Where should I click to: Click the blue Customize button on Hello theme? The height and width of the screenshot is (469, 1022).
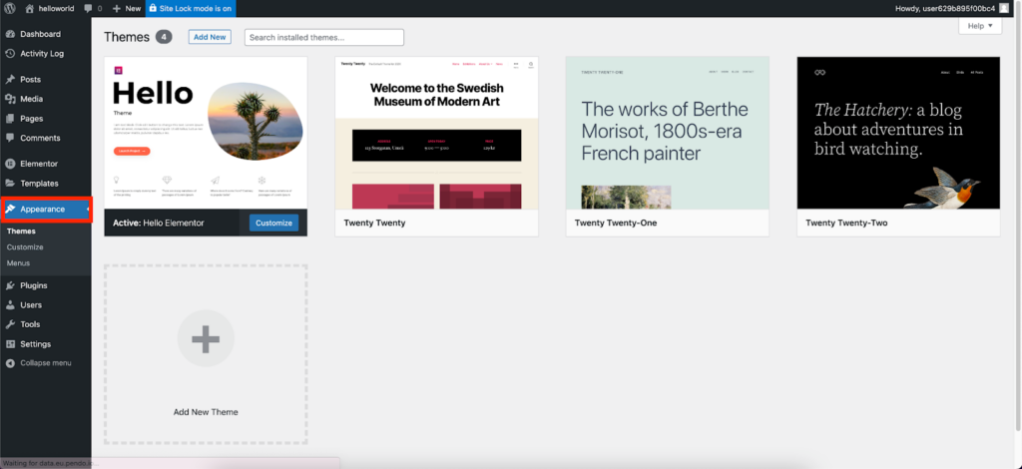point(274,223)
